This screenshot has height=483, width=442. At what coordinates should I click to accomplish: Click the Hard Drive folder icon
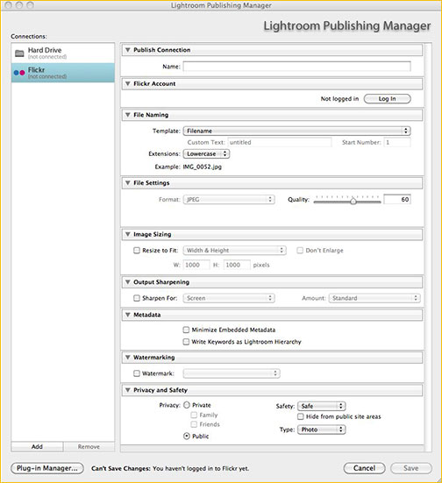click(19, 53)
